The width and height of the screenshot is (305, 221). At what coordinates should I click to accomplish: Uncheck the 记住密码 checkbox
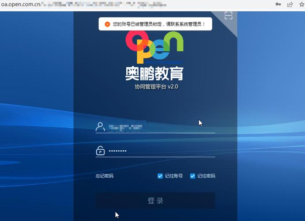192,176
